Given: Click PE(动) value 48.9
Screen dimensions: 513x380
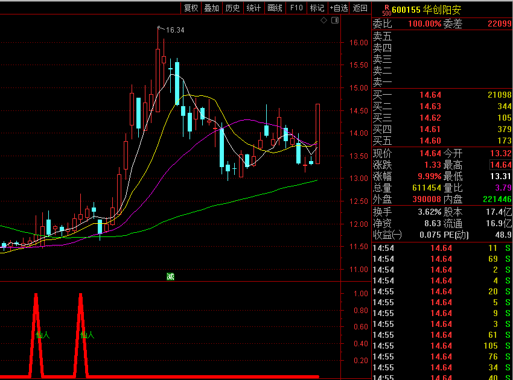Looking at the screenshot, I should (503, 235).
